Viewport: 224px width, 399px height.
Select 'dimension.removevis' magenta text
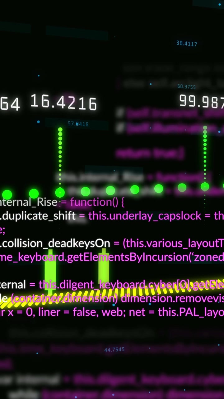172,298
